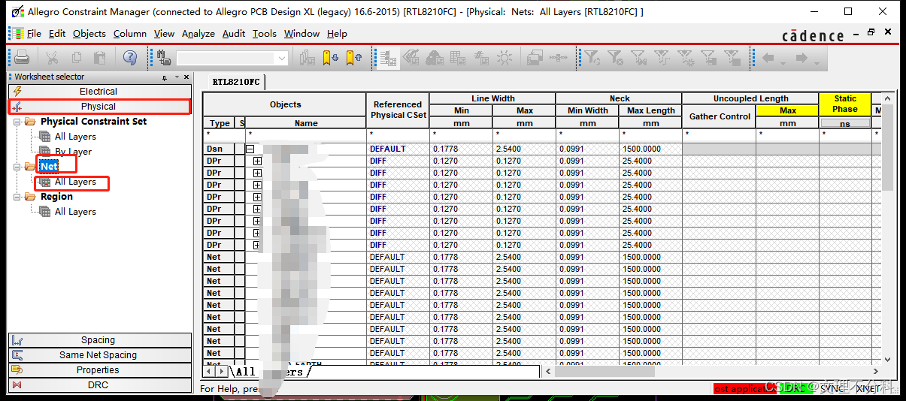Image resolution: width=906 pixels, height=401 pixels.
Task: Click the highlighted worksheet icon with tree
Action: (388, 58)
